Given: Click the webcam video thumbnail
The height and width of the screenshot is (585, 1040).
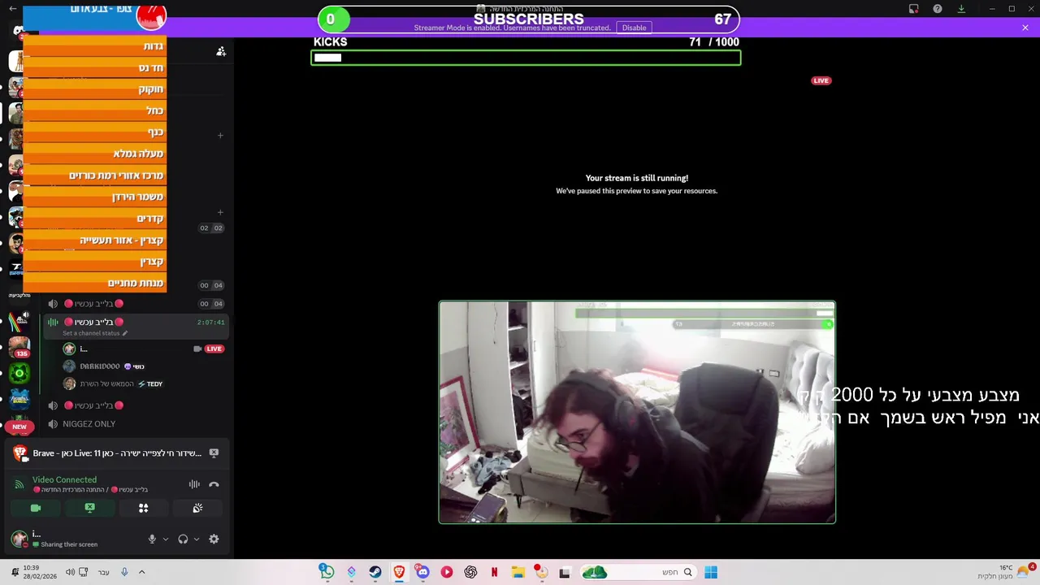Looking at the screenshot, I should [637, 412].
